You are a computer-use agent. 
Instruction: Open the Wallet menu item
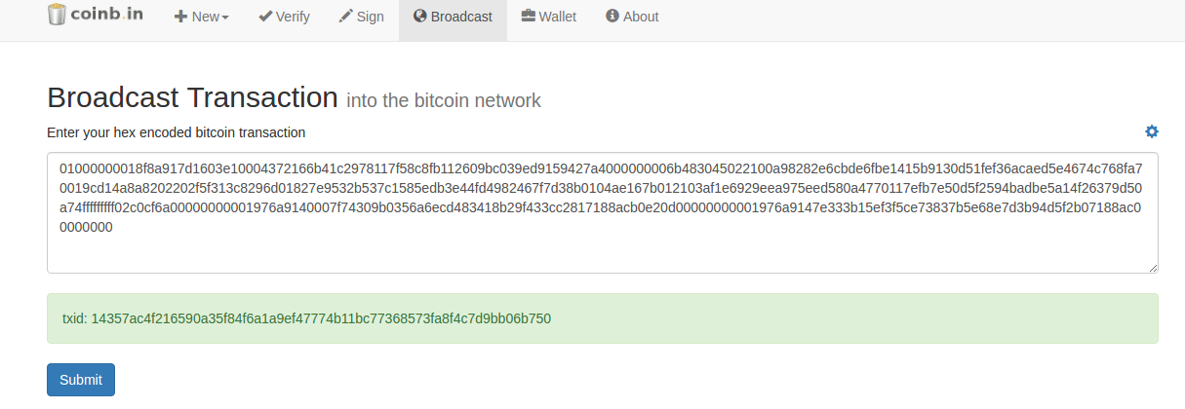pos(549,17)
